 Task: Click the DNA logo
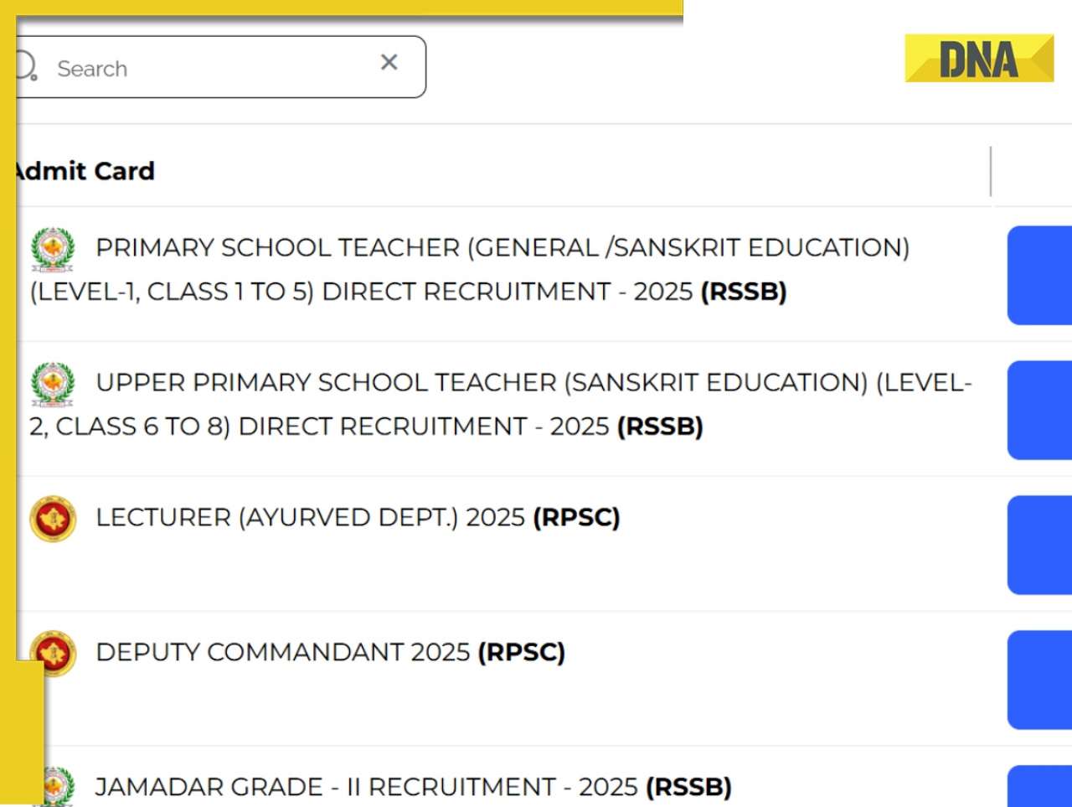pyautogui.click(x=978, y=59)
